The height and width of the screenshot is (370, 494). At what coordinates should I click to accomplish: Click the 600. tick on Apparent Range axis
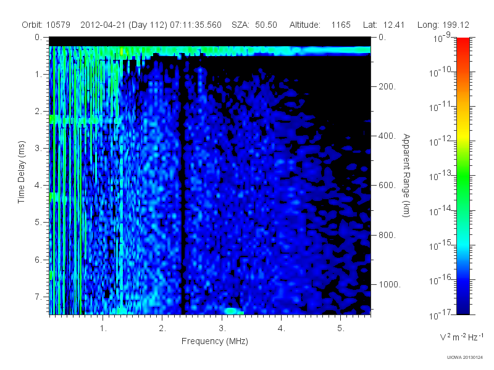387,186
